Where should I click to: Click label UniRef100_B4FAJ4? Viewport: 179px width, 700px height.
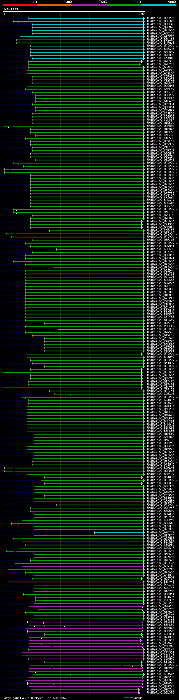[x=161, y=43]
